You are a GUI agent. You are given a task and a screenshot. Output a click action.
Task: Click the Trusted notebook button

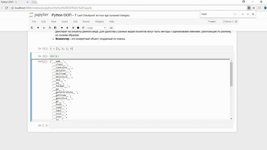click(212, 22)
